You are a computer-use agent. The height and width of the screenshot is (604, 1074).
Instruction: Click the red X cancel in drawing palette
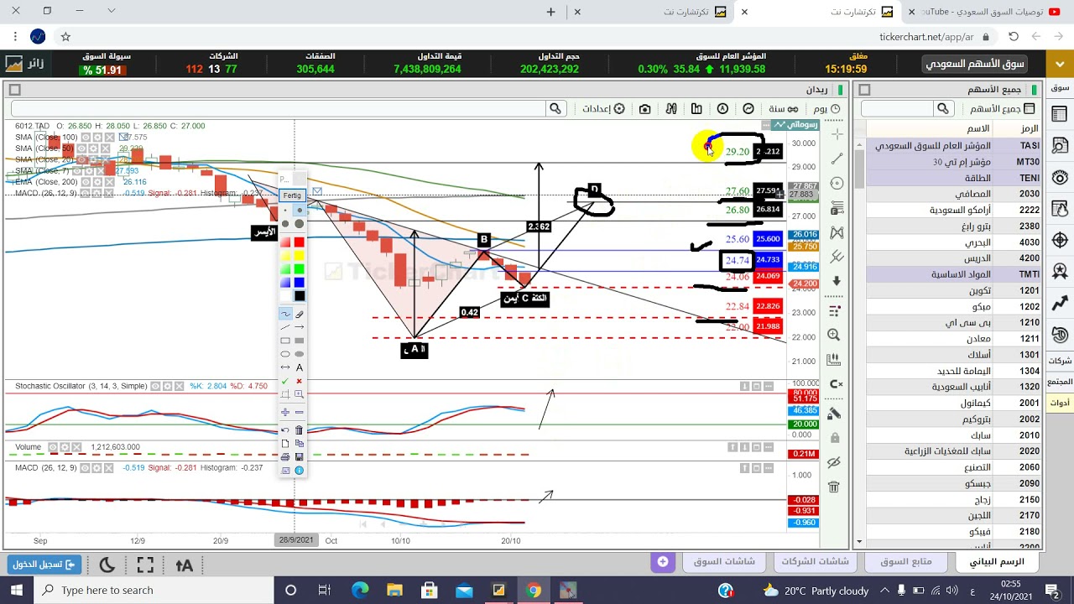pyautogui.click(x=299, y=381)
